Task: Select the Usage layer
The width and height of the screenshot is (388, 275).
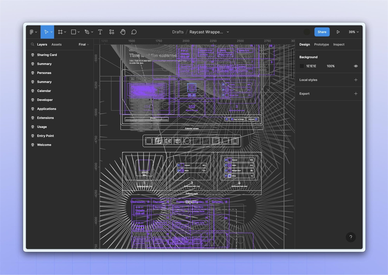Action: 60,127
